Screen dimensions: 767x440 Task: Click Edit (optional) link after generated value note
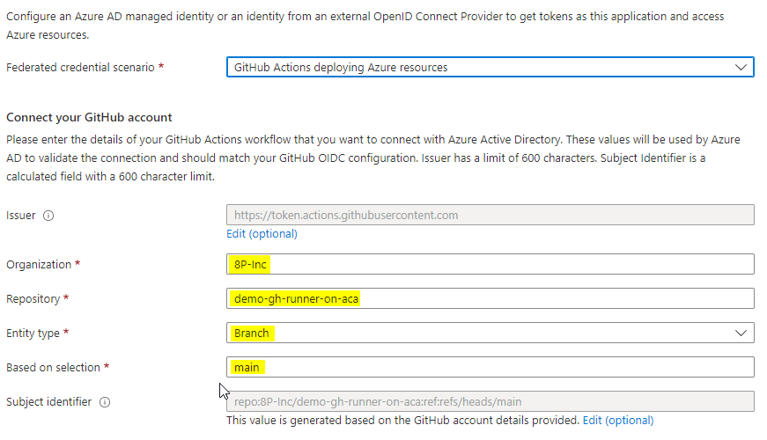[x=617, y=421]
